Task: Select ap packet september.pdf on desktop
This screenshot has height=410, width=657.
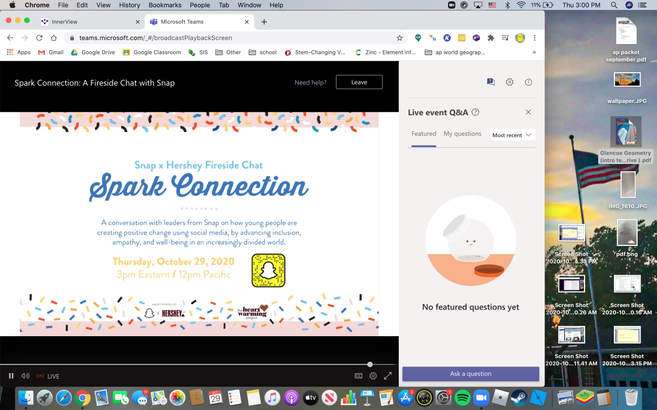Action: point(626,40)
